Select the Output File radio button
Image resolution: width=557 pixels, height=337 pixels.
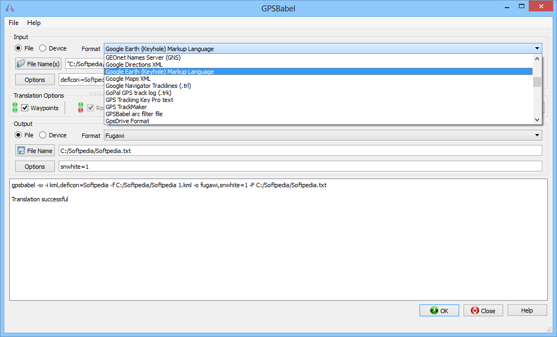18,135
